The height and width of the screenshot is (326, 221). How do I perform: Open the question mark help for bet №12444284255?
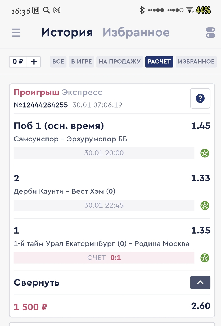[200, 98]
